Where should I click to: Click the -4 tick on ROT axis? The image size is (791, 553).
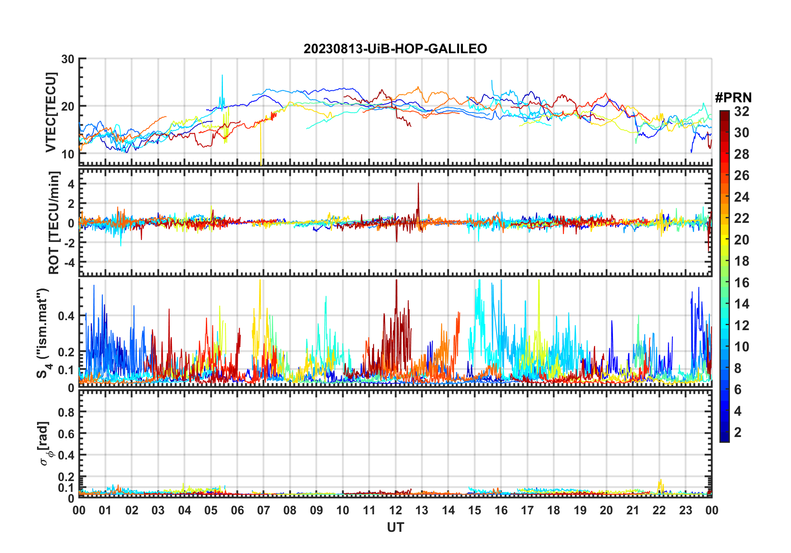[69, 262]
